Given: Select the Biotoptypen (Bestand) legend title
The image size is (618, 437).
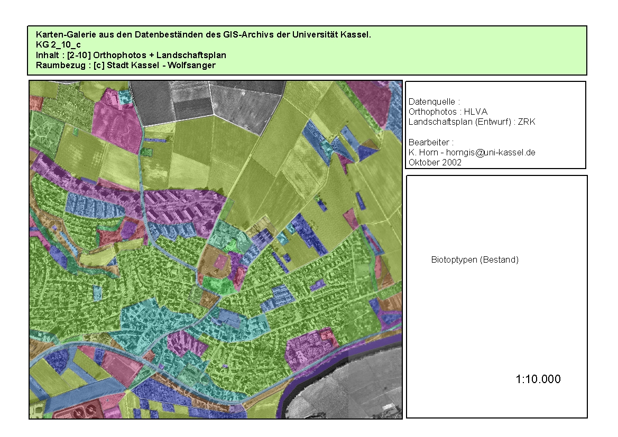Looking at the screenshot, I should pos(475,260).
